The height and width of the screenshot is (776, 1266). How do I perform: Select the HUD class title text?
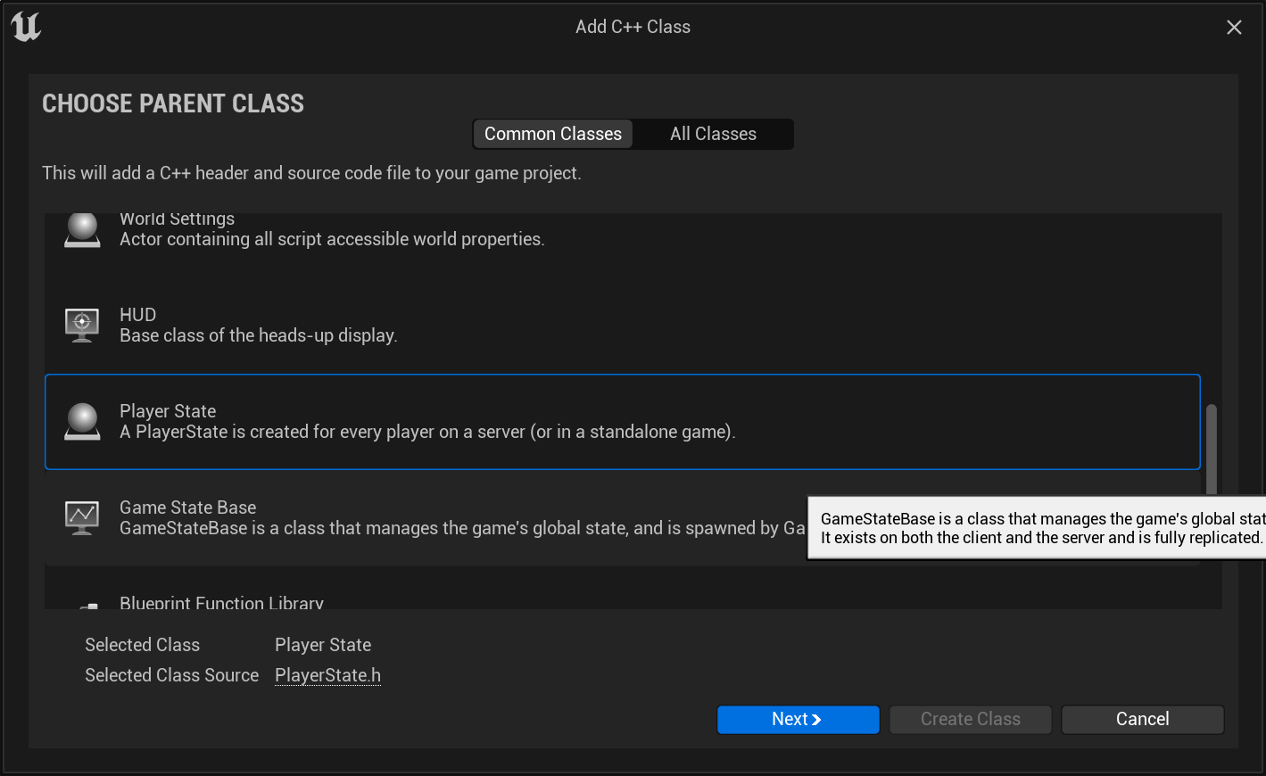tap(138, 315)
